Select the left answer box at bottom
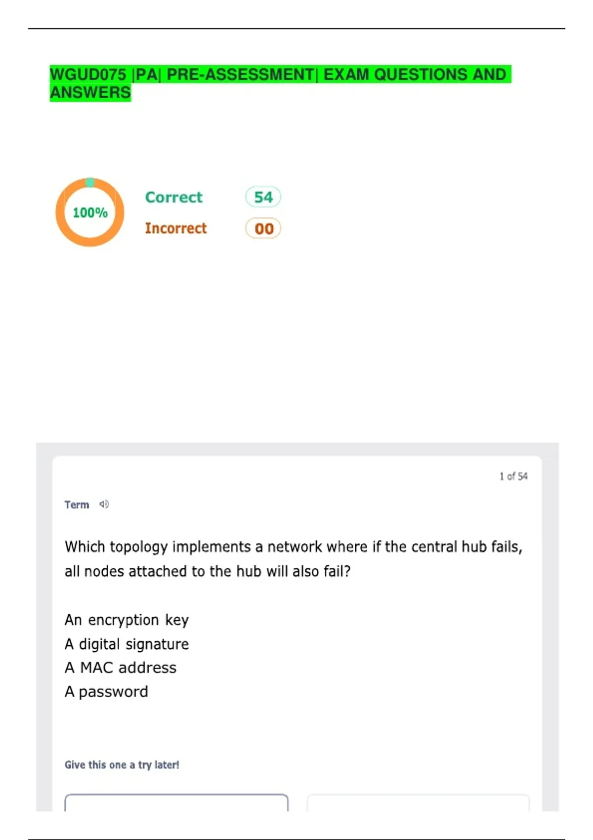The height and width of the screenshot is (840, 593). point(176,802)
